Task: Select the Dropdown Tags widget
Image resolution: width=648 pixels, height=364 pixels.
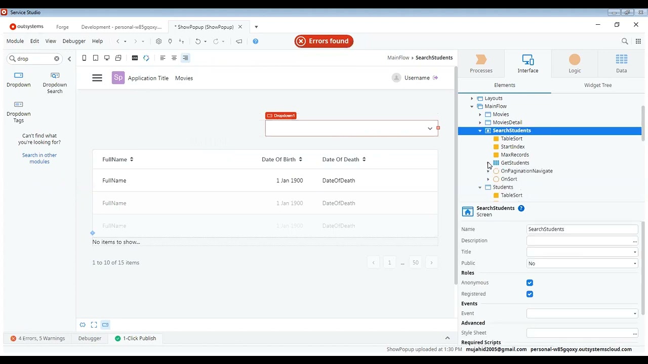Action: pos(19,112)
